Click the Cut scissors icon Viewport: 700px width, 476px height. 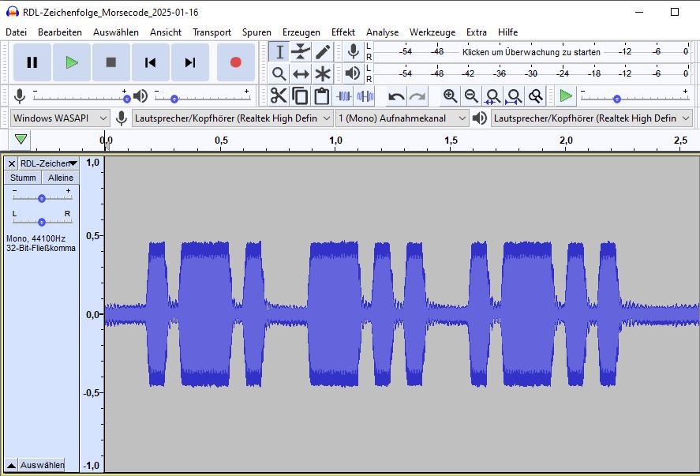[279, 96]
